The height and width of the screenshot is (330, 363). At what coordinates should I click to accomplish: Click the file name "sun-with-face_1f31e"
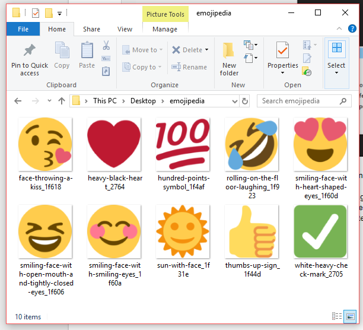click(x=183, y=269)
